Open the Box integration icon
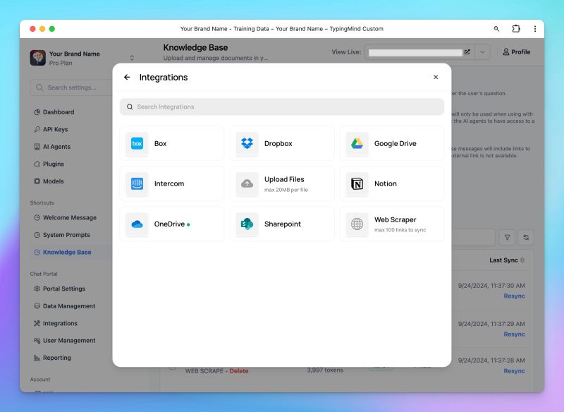This screenshot has width=564, height=412. tap(137, 144)
